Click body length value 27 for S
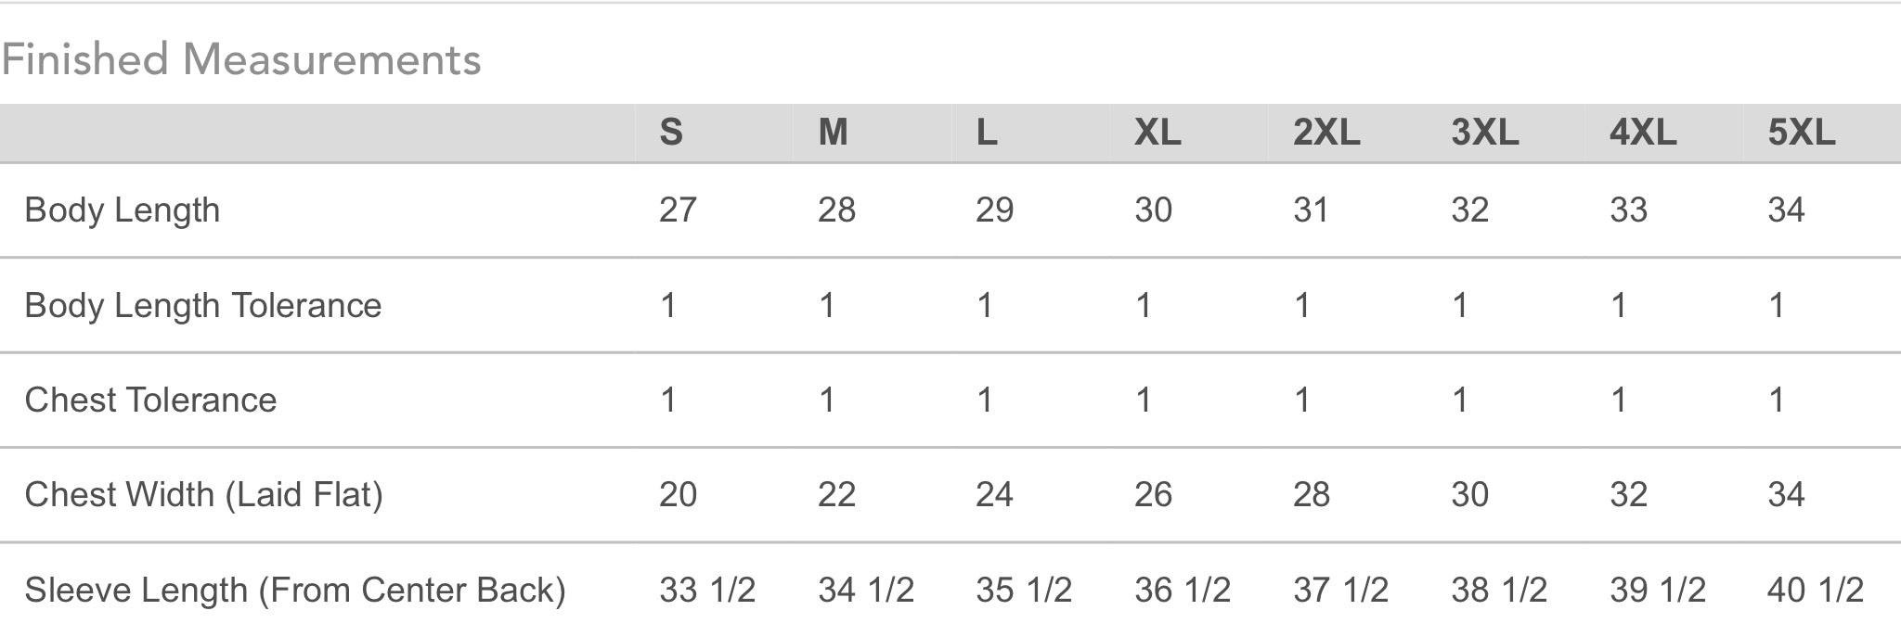Screen dimensions: 1901x636 pos(678,210)
